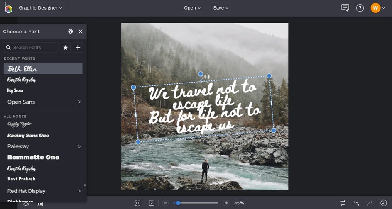
Task: Open the orange W user avatar
Action: click(x=375, y=8)
